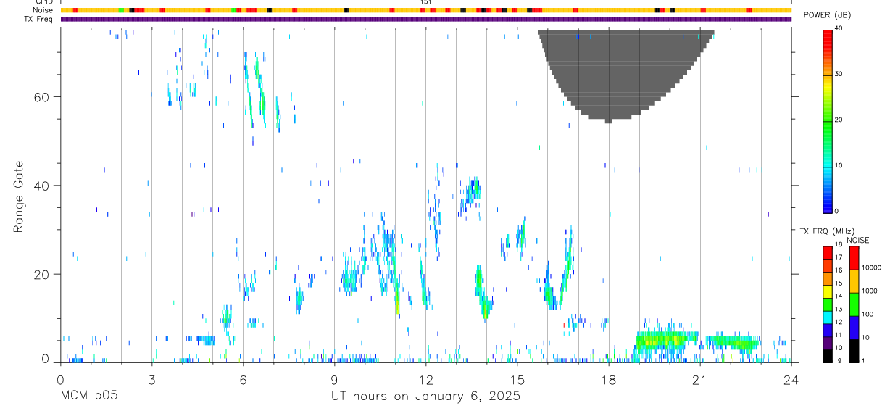This screenshot has width=890, height=411.
Task: Click the '1000' label on NOISE scale
Action: [x=869, y=291]
